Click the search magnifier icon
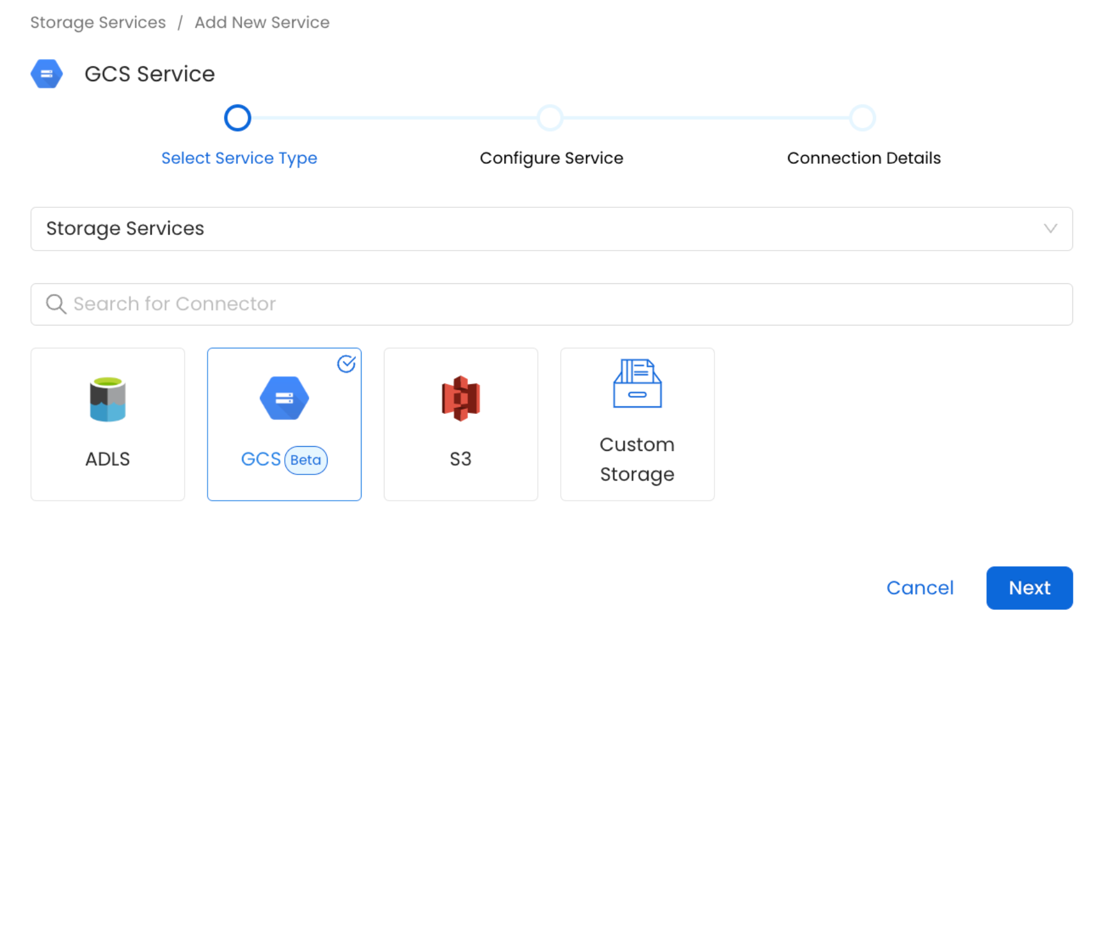Image resolution: width=1107 pixels, height=928 pixels. [x=56, y=304]
